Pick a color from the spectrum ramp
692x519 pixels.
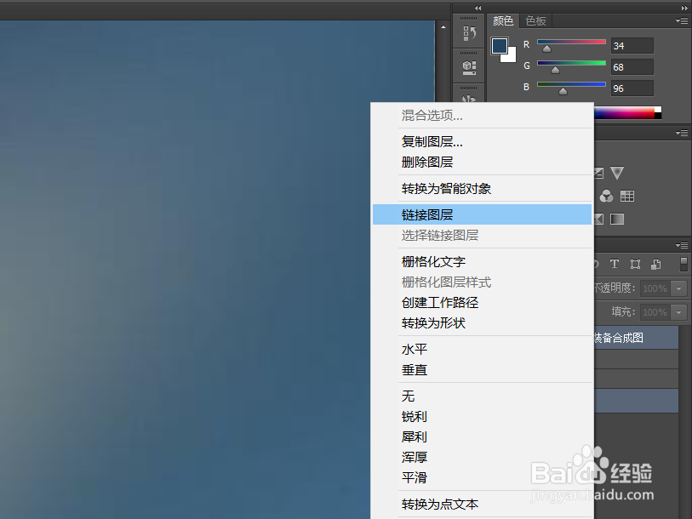627,113
